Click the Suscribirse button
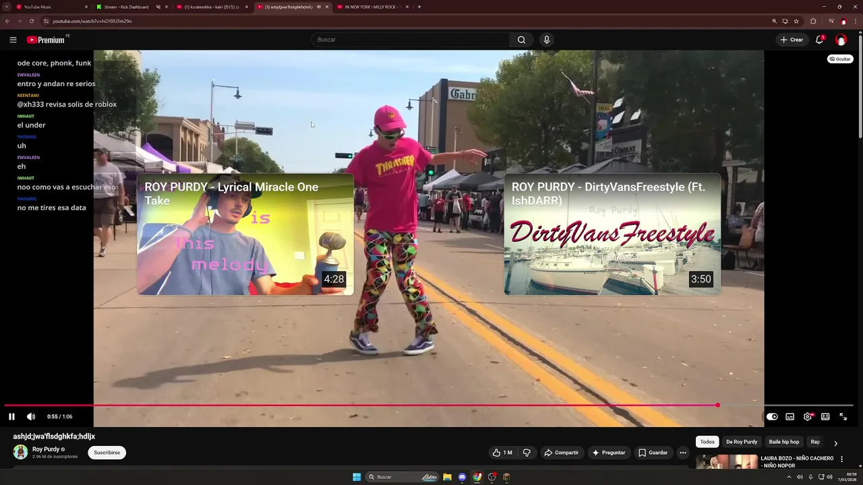Image resolution: width=863 pixels, height=485 pixels. coord(107,453)
